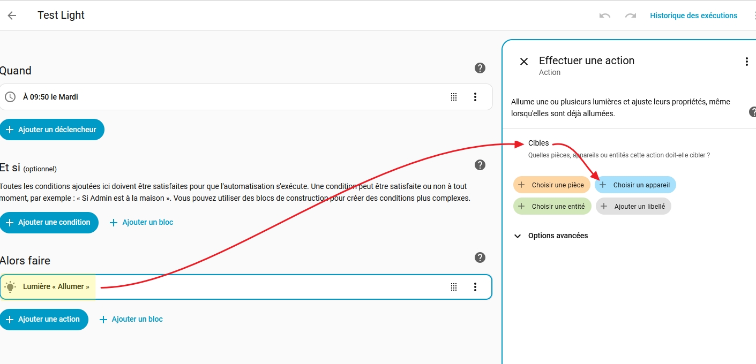The height and width of the screenshot is (364, 756).
Task: Open the help icon for Et si section
Action: pyautogui.click(x=480, y=165)
